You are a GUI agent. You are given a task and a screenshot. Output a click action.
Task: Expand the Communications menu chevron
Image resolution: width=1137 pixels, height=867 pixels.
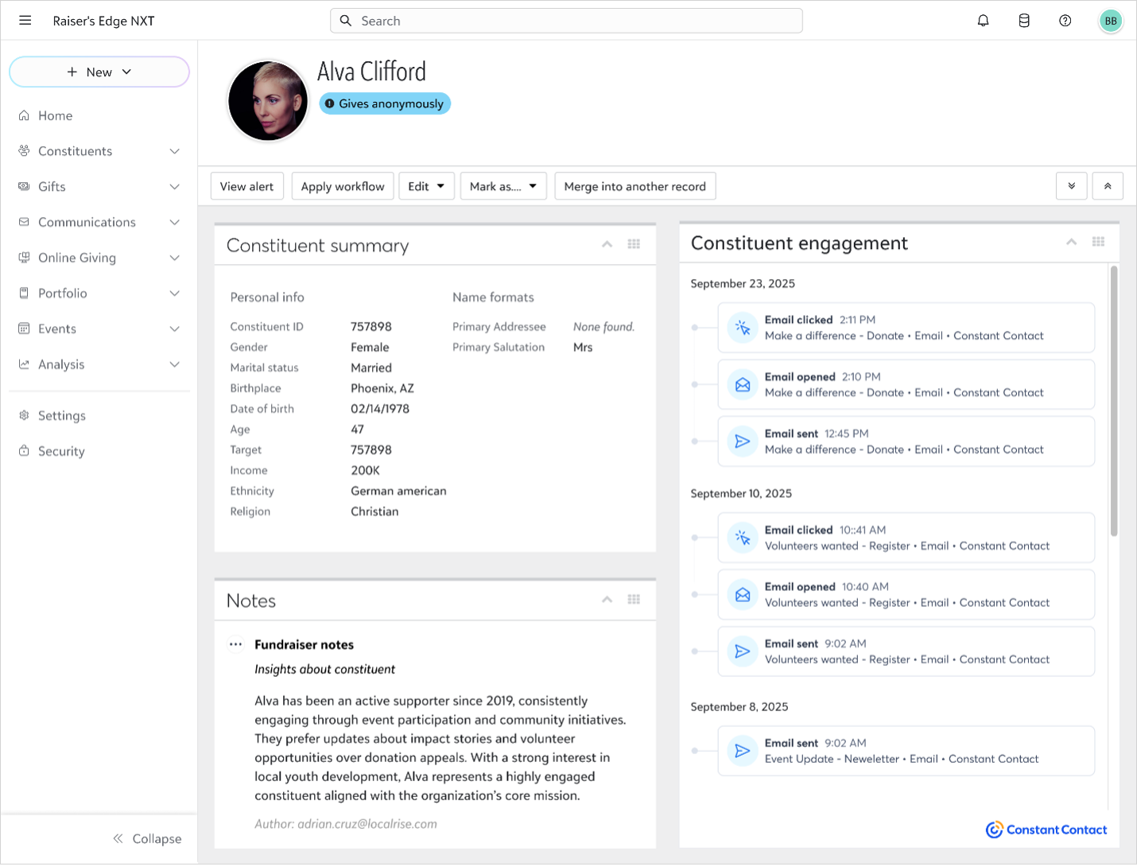[x=175, y=222]
